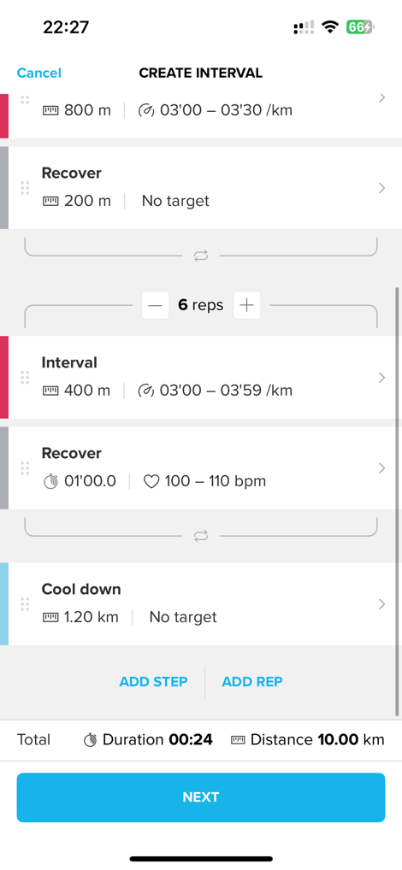Screen dimensions: 402x870
Task: Click the vertical scrollbar on right edge
Action: click(x=398, y=502)
